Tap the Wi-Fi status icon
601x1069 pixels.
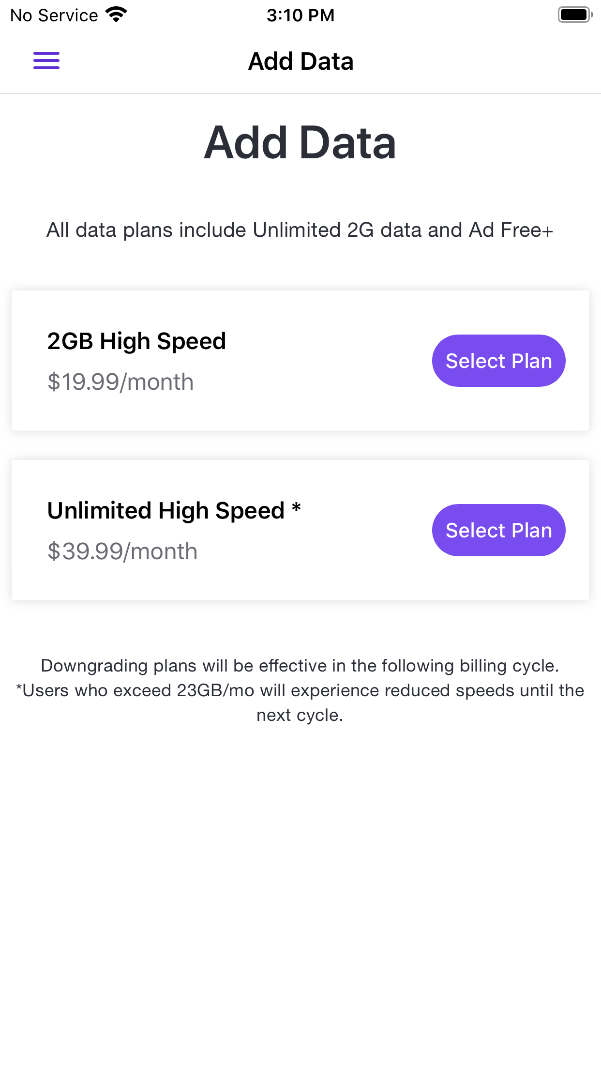tap(116, 15)
